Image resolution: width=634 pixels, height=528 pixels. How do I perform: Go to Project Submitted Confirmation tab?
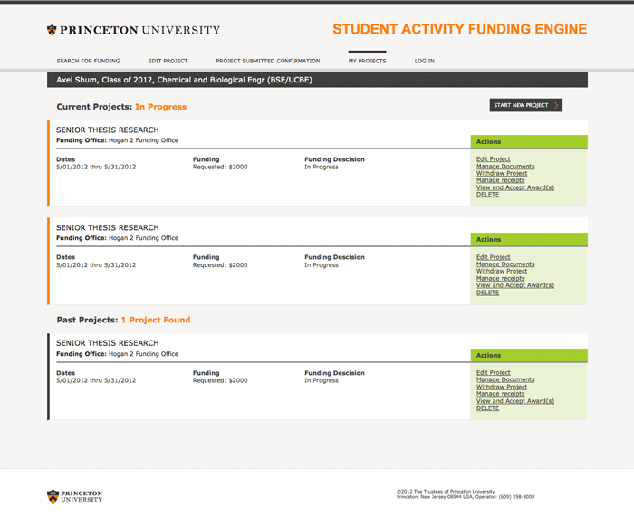click(x=267, y=61)
